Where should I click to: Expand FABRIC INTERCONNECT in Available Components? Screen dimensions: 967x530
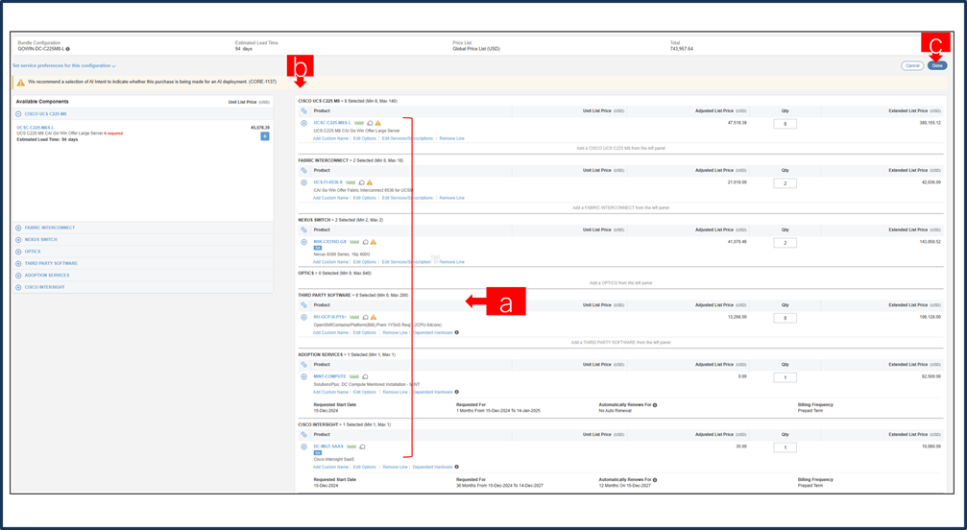pos(18,228)
